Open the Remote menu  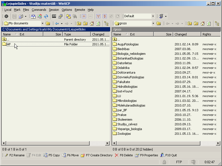point(80,10)
